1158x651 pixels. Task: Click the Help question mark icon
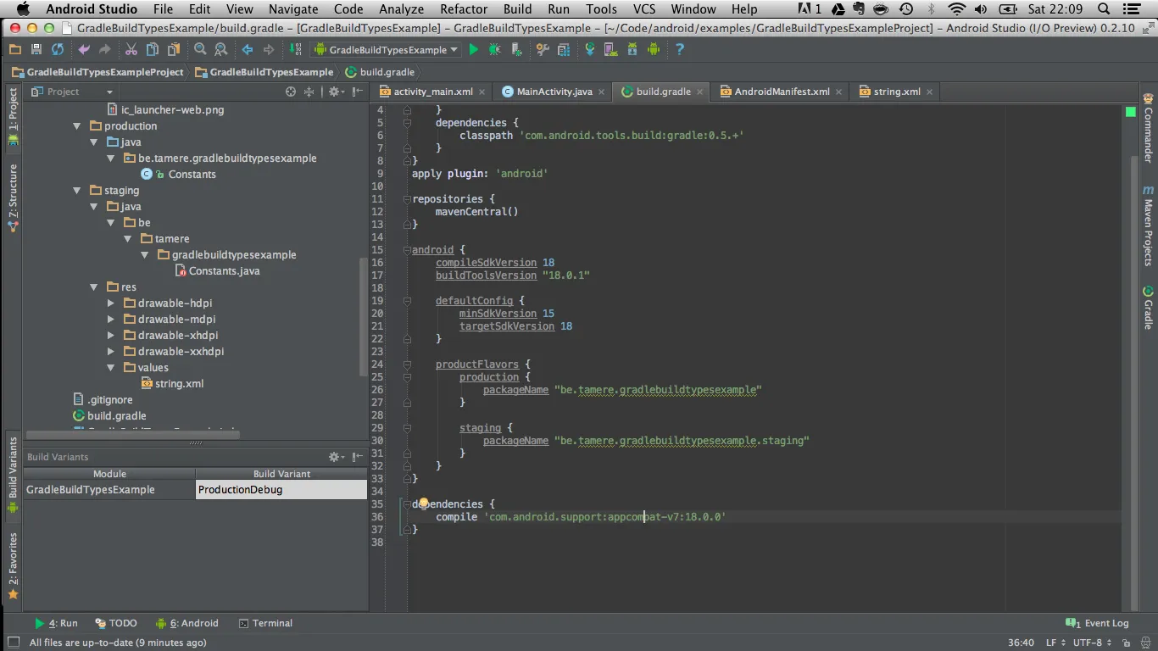tap(680, 50)
